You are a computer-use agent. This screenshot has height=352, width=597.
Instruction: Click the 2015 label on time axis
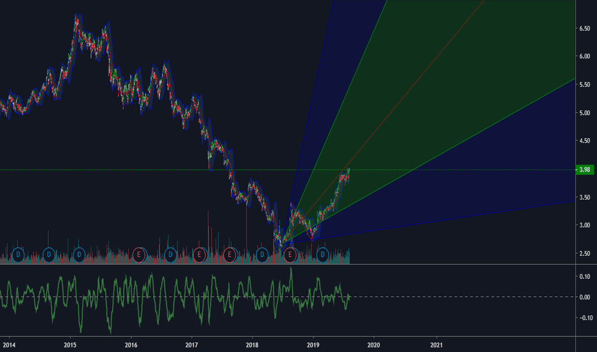pyautogui.click(x=70, y=345)
